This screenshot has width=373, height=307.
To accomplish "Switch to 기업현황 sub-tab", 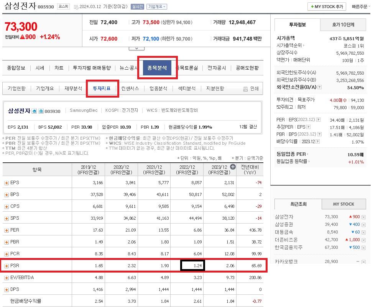I will click(16, 88).
